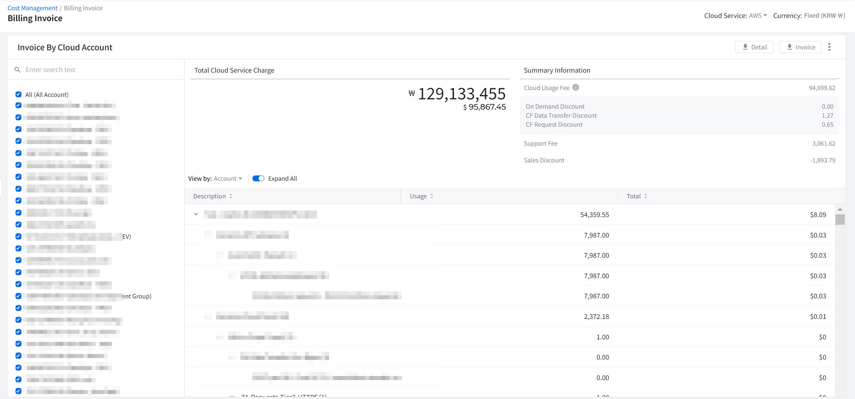Toggle checkbox for account ending in EV)

(x=19, y=236)
